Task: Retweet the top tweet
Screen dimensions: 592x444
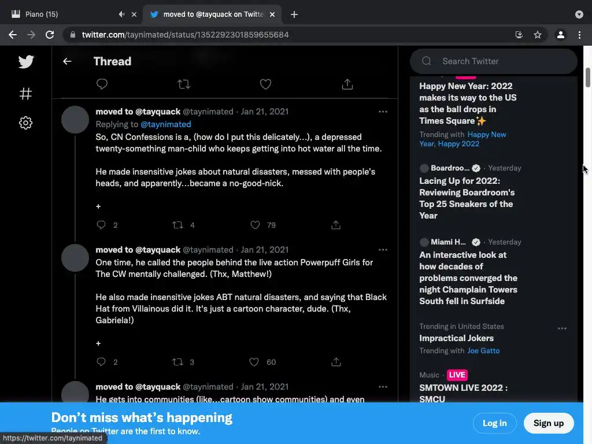Action: (184, 84)
